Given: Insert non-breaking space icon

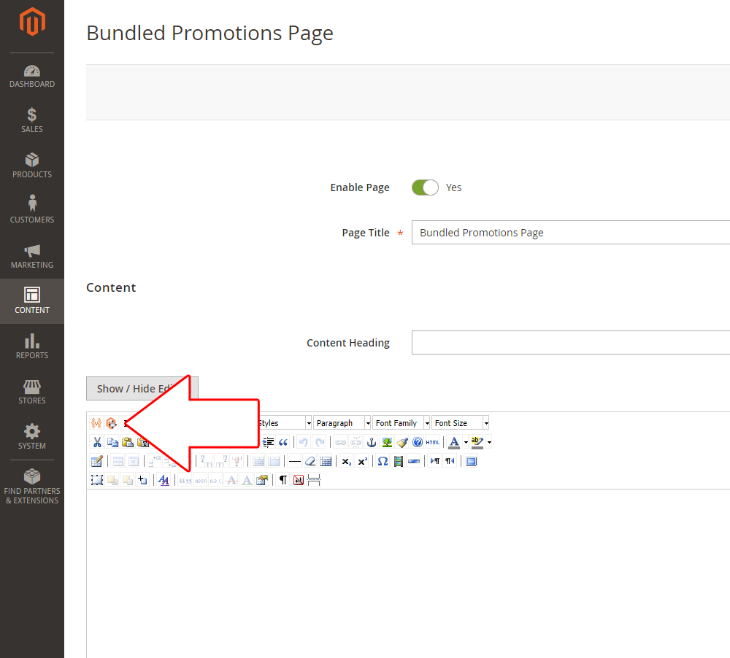Looking at the screenshot, I should coord(299,480).
